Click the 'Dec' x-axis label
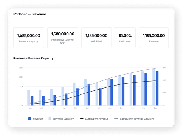Viewport: 185px width, 138px height. (155, 108)
